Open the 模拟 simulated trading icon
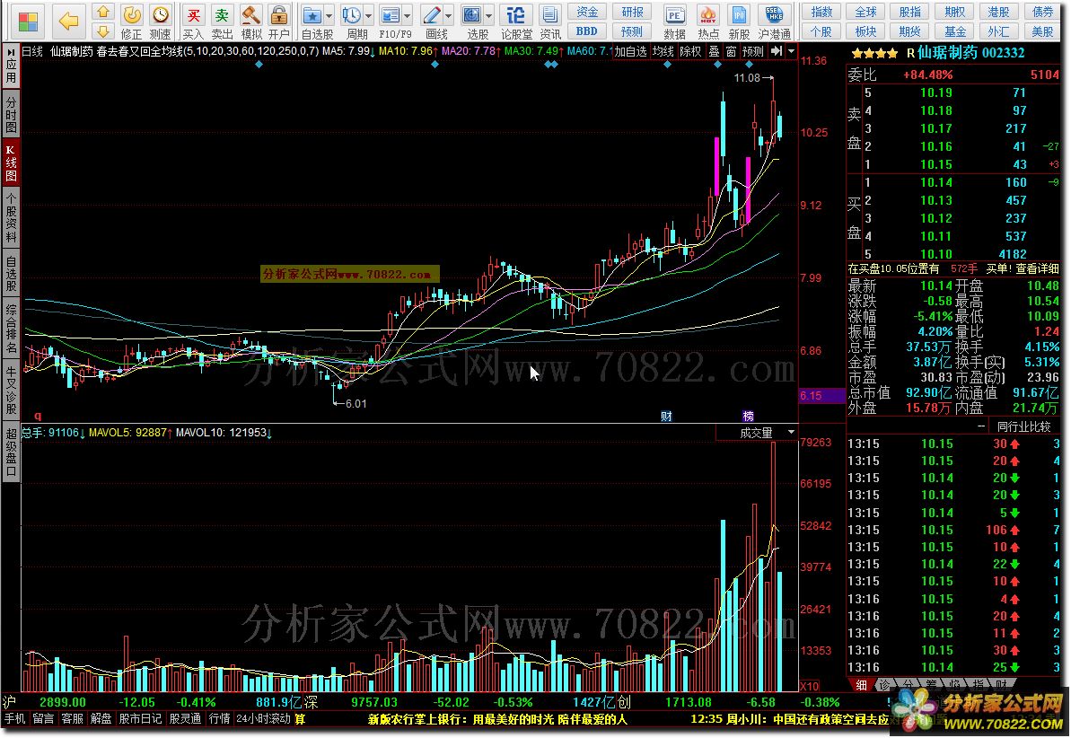 [x=250, y=22]
